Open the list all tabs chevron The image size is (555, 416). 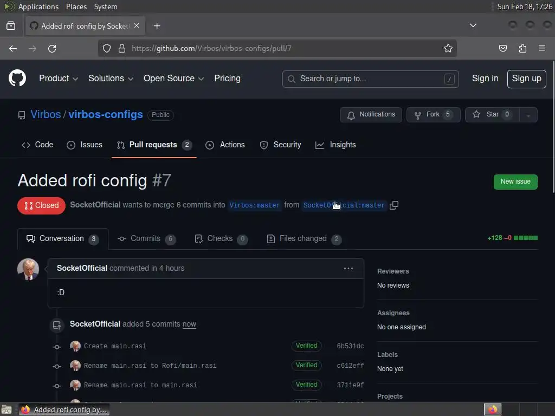(473, 25)
